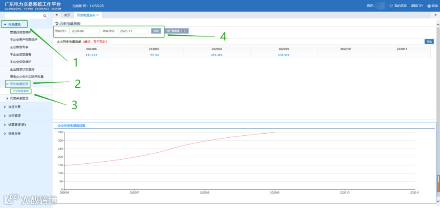Click the orange vertical scrollbar thumb
The image size is (440, 208).
(438, 184)
